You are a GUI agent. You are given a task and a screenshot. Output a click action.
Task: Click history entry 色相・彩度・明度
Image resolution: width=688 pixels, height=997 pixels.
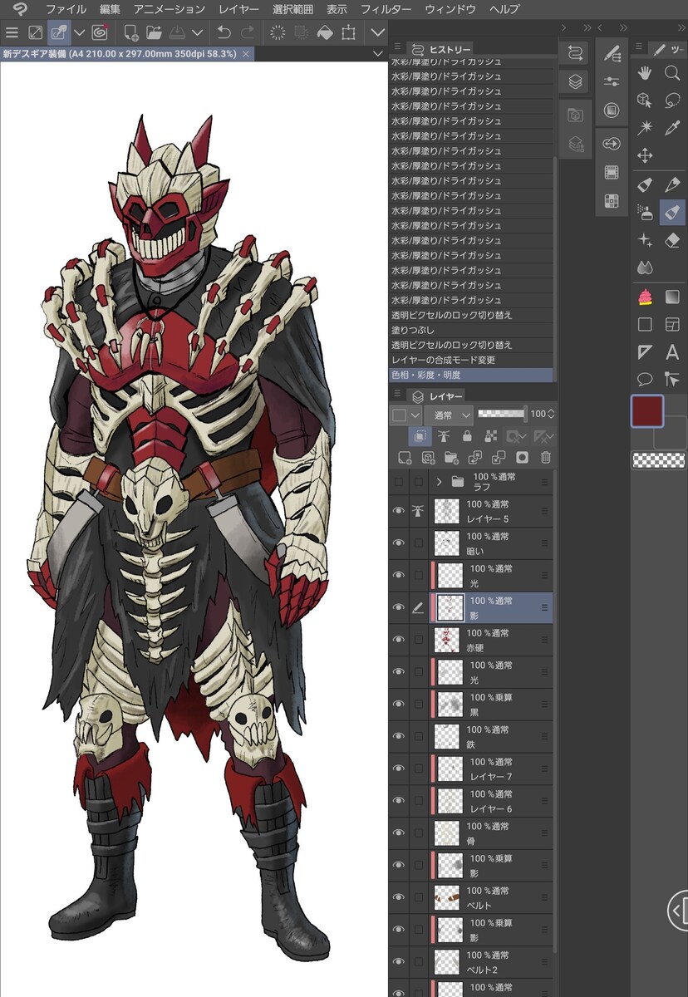[471, 375]
